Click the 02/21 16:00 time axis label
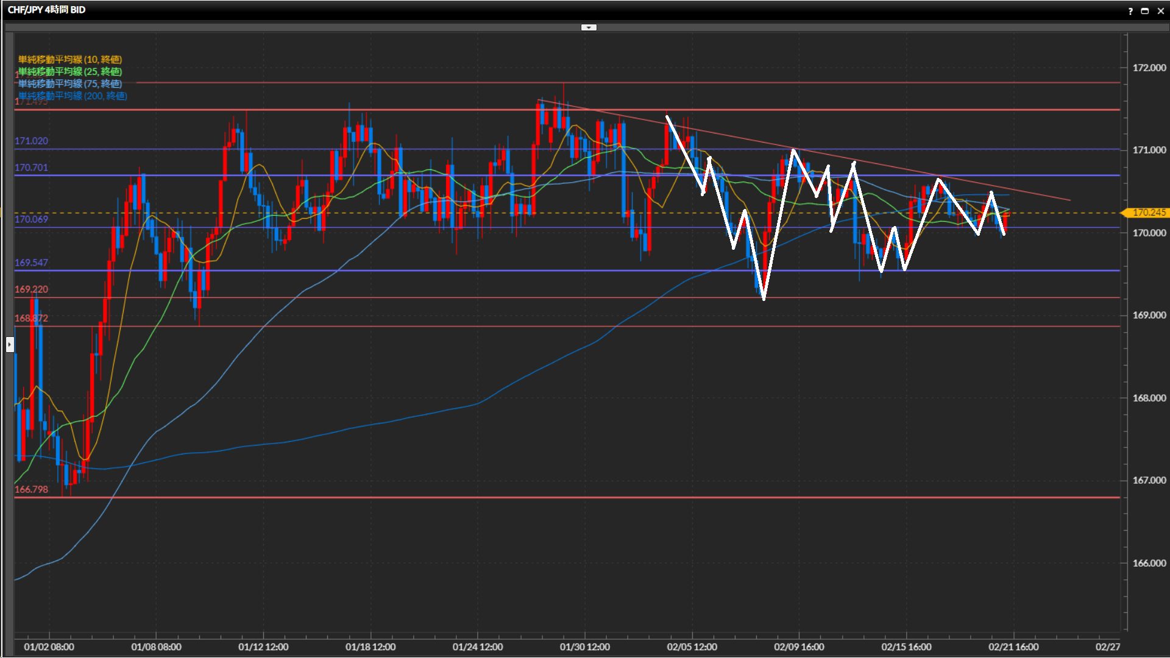 pyautogui.click(x=1013, y=647)
